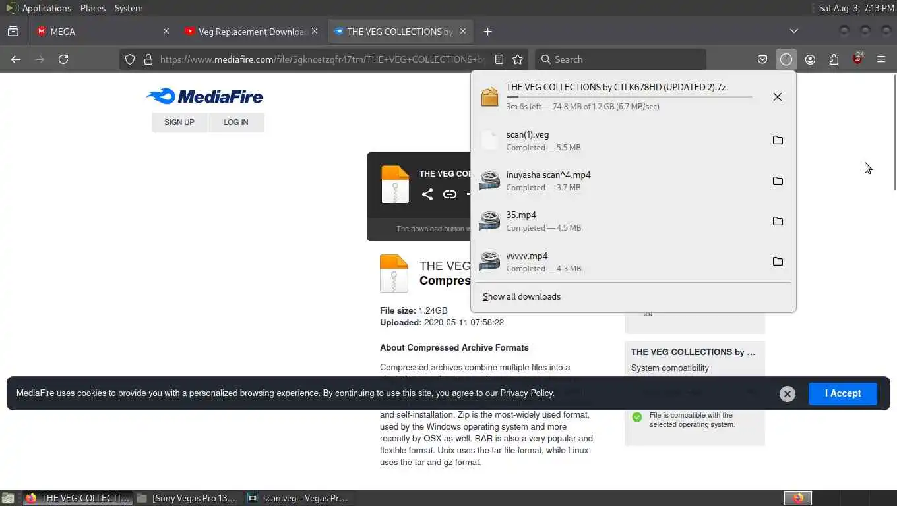
Task: Click the share icon on the file card
Action: (427, 194)
